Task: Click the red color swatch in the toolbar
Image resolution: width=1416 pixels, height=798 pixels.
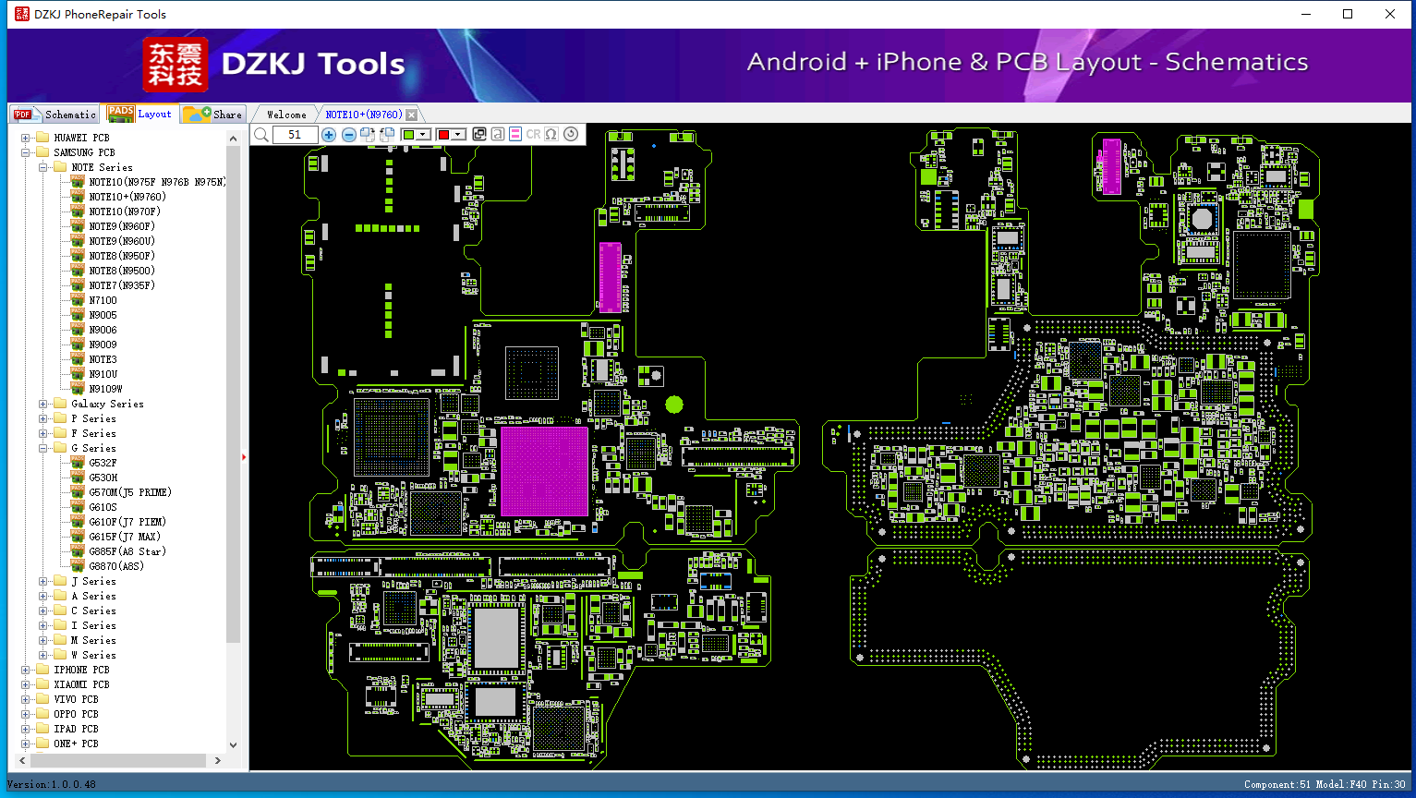Action: [444, 135]
